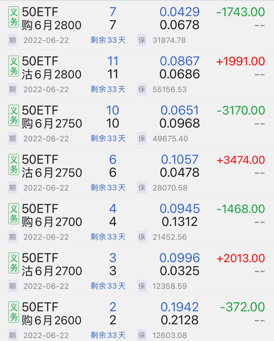Screen dimensions: 274x341
Task: Click the 剩余33天 label under 沽6月2800
Action: (x=108, y=89)
